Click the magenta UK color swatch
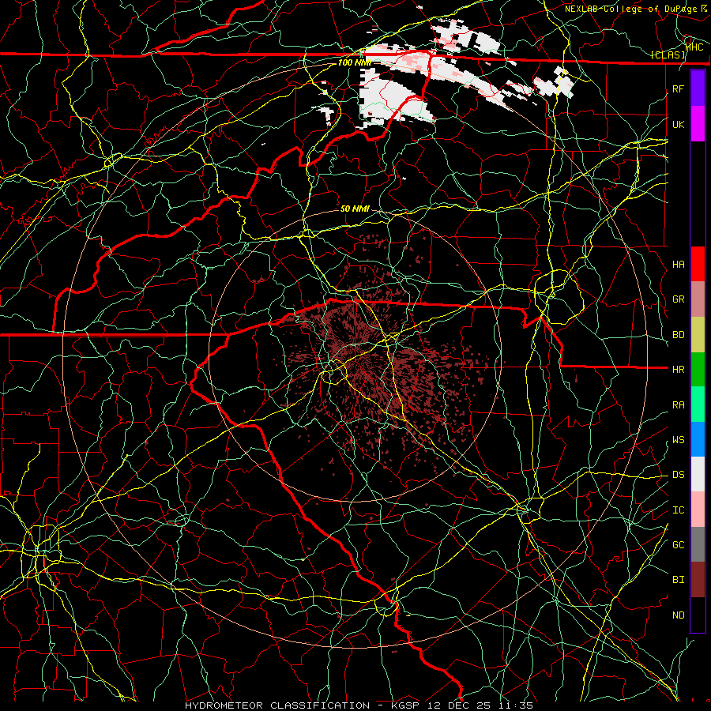The height and width of the screenshot is (711, 711). pos(698,124)
